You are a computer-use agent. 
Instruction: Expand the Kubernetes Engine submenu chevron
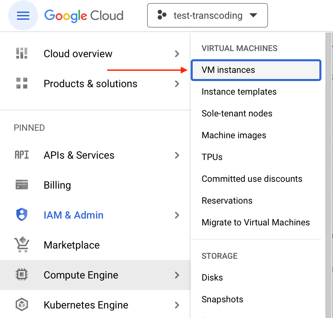[177, 305]
